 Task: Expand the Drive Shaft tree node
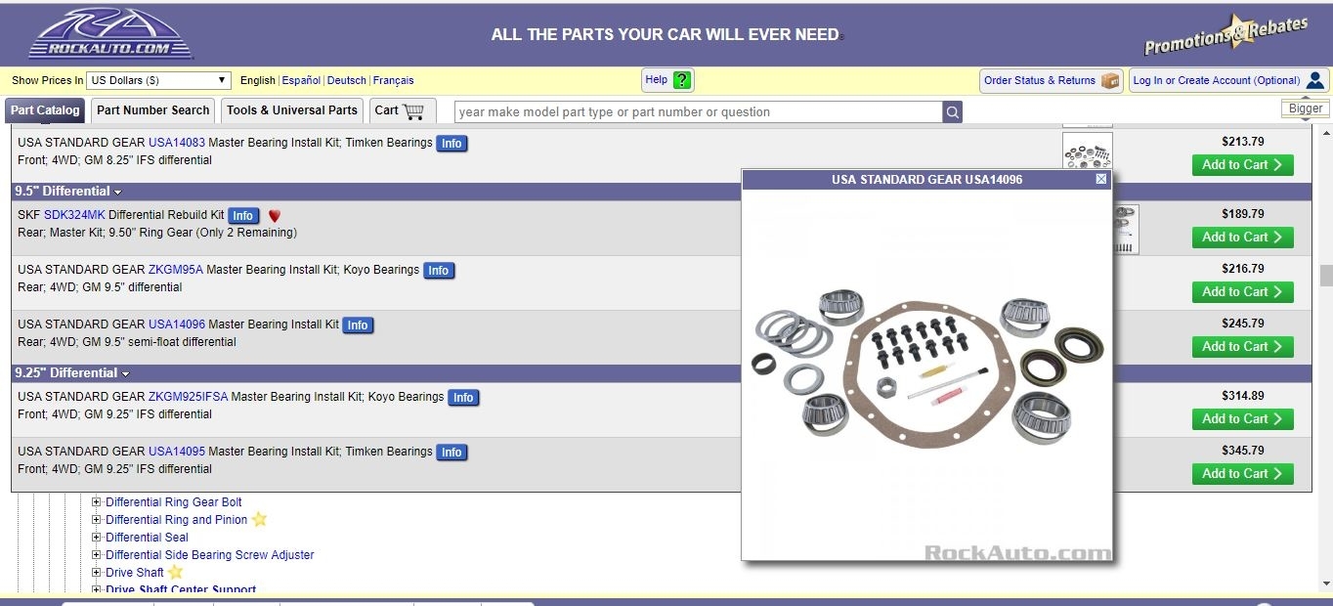97,573
